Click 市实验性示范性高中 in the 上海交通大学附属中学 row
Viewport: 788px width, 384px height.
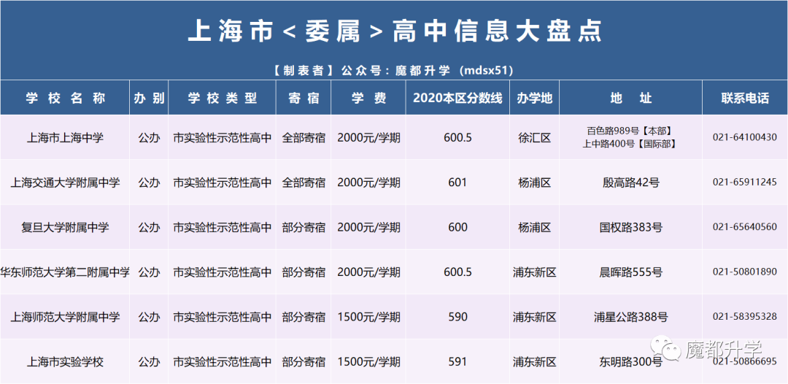tap(222, 183)
